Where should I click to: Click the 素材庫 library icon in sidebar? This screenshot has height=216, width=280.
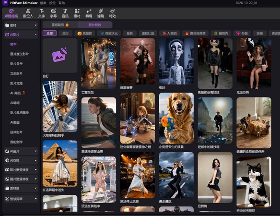tap(7, 188)
